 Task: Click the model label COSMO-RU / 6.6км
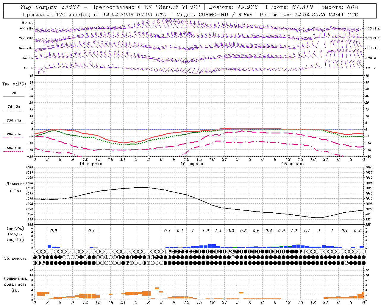225,15
